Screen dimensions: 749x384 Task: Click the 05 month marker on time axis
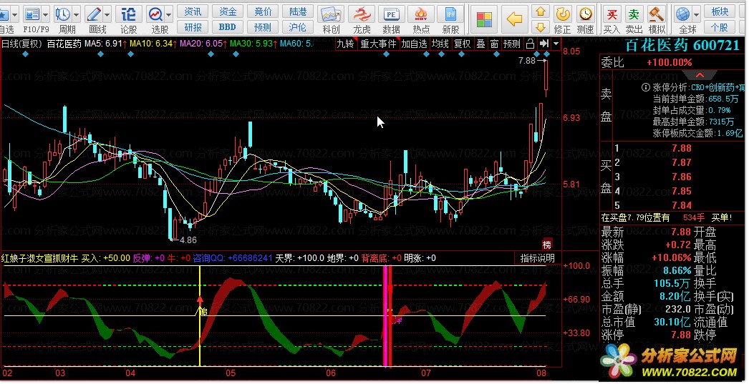pos(231,373)
